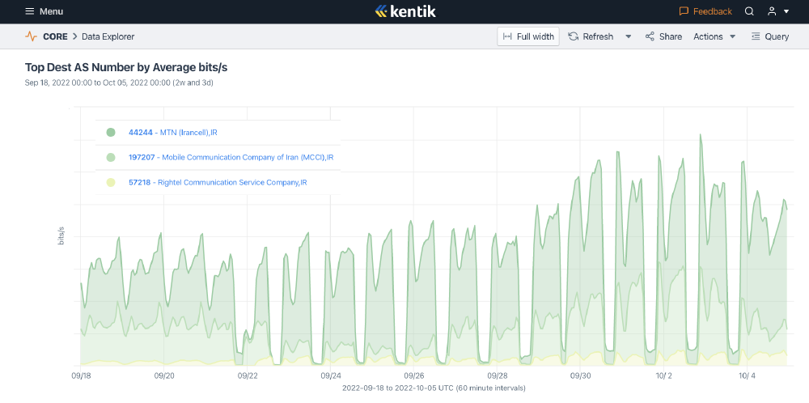Open the user account icon
This screenshot has height=403, width=809.
(x=772, y=11)
